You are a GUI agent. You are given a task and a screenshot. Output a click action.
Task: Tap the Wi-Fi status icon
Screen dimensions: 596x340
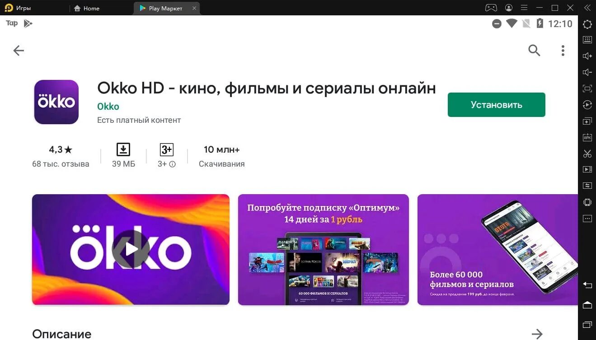tap(512, 23)
